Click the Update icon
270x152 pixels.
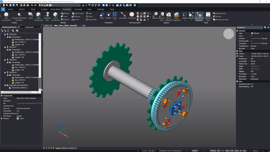tap(185, 15)
